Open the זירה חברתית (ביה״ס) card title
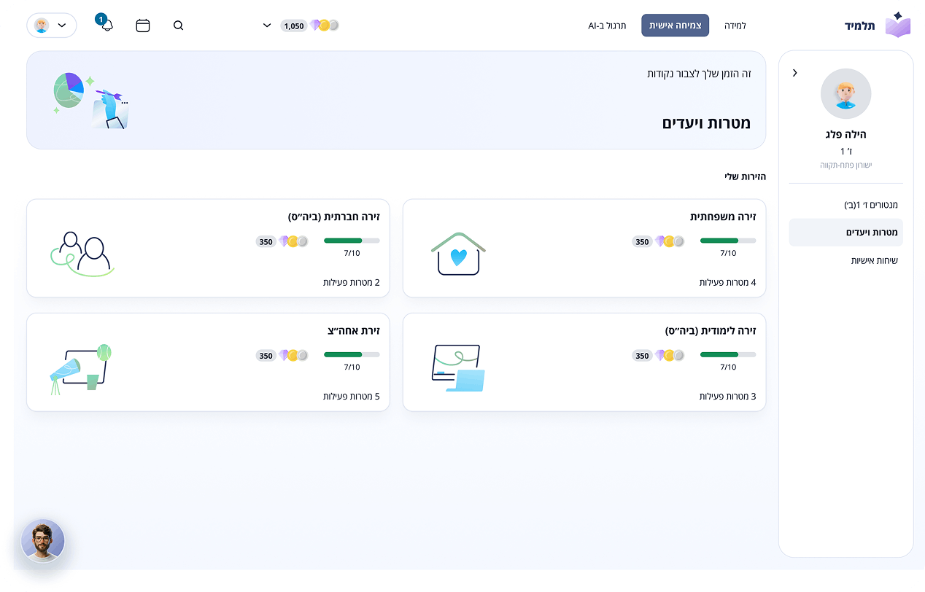 coord(333,217)
